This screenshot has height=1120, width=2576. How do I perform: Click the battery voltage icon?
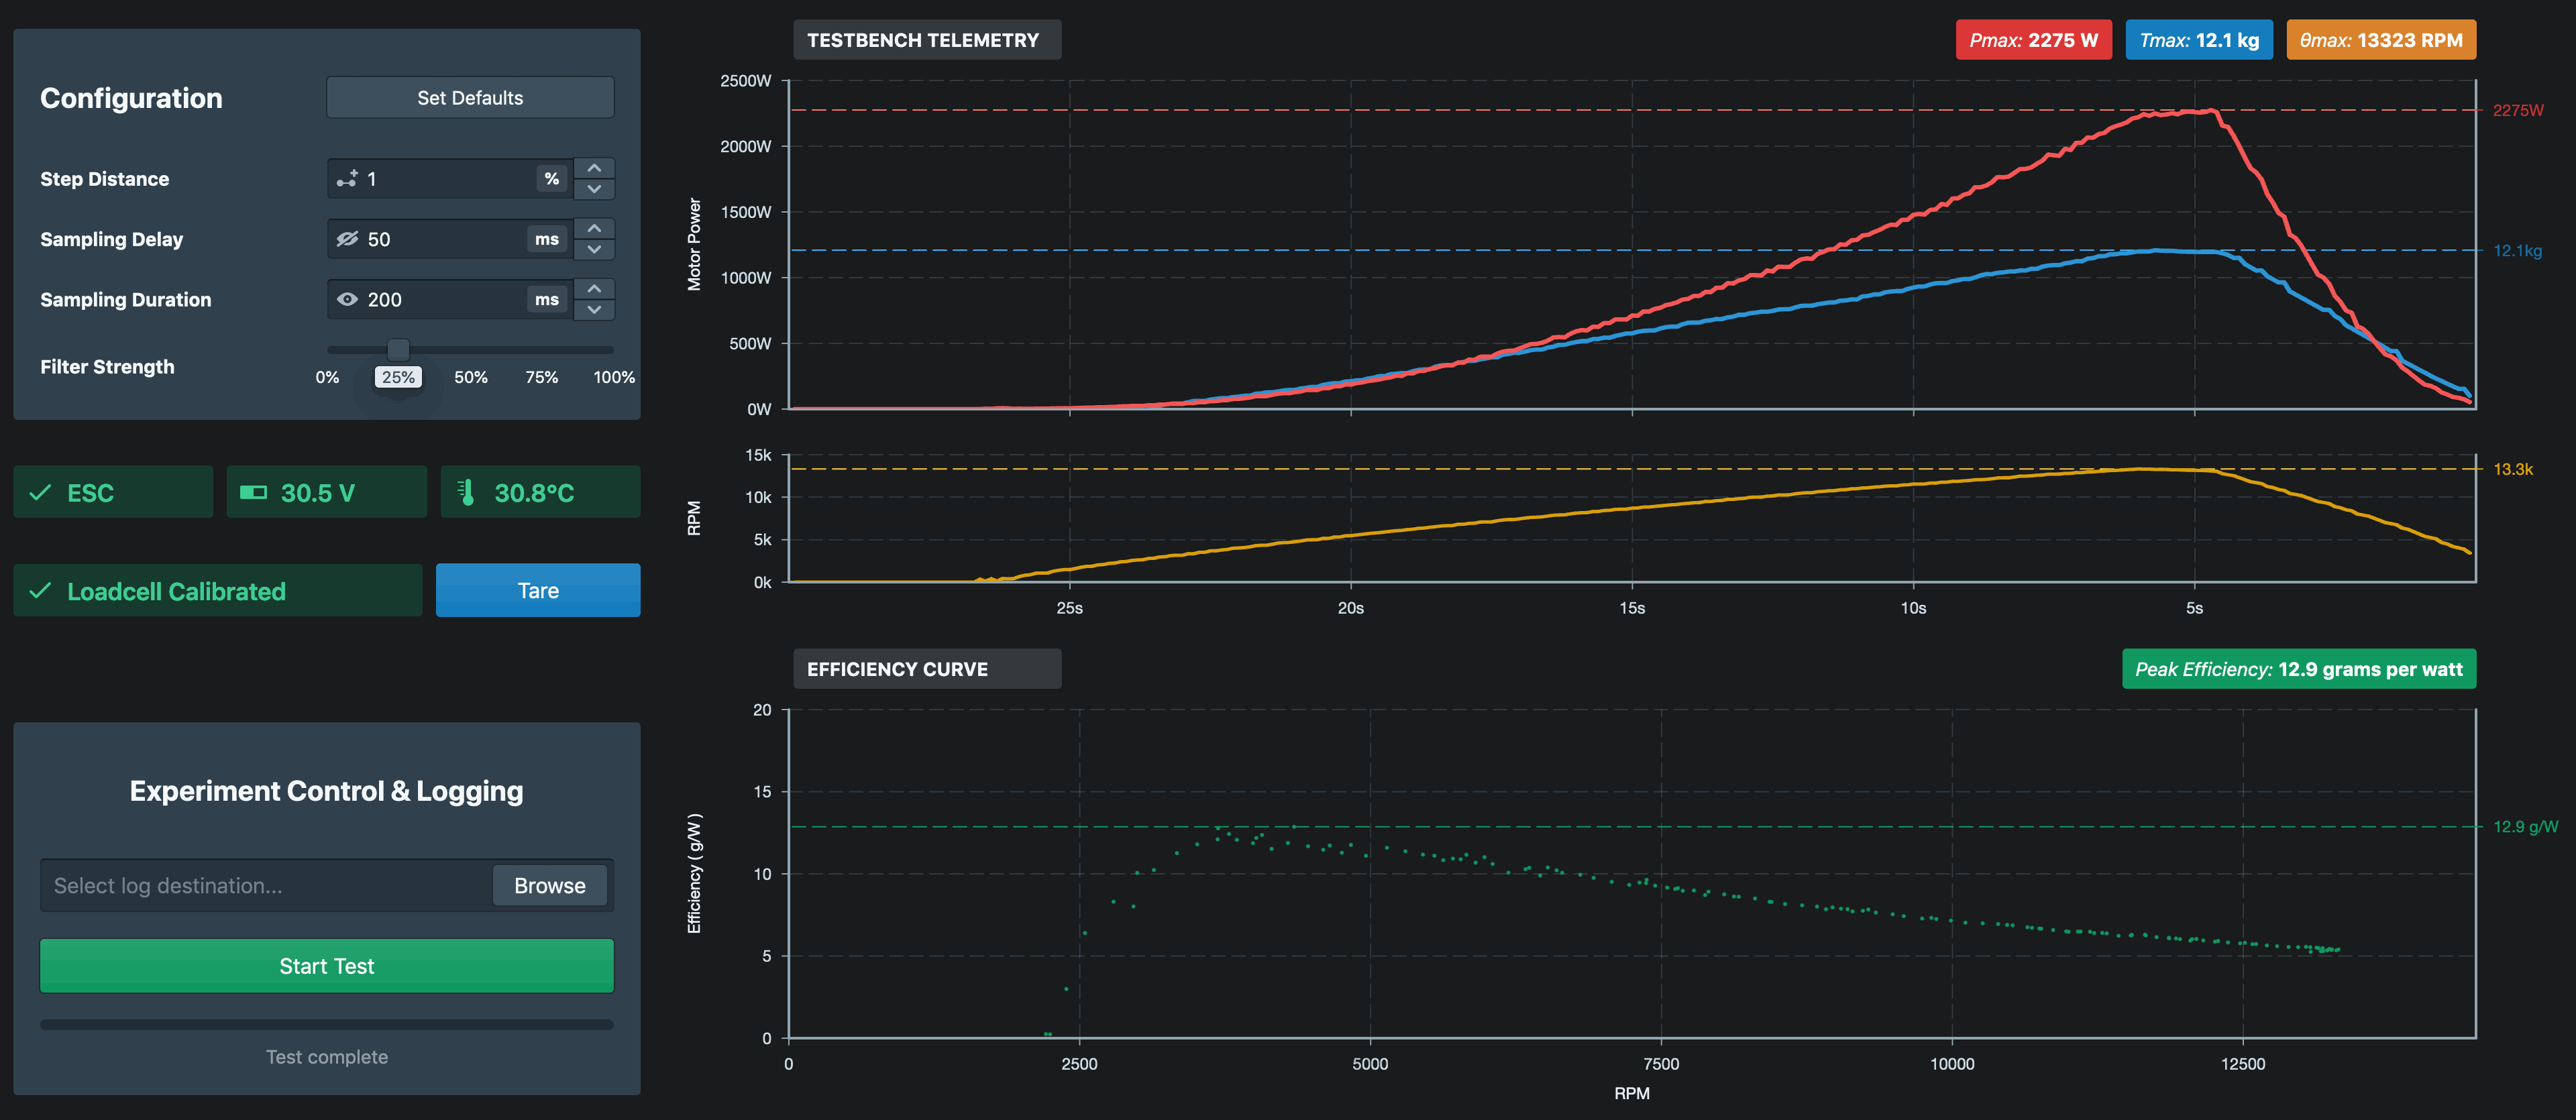(x=253, y=492)
